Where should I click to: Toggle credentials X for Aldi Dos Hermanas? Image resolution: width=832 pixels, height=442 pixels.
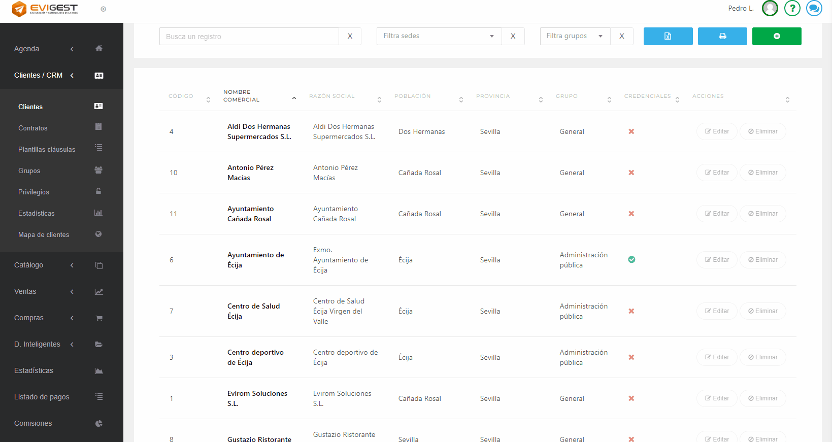(x=631, y=131)
